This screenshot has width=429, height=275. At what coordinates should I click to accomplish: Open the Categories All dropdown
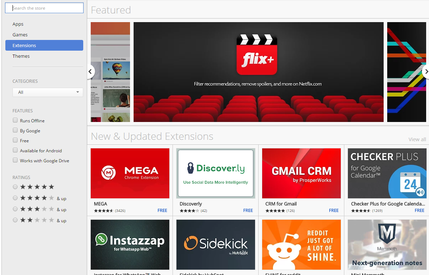click(x=48, y=92)
